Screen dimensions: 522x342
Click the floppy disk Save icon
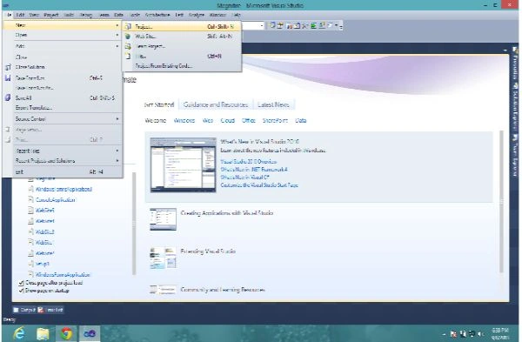[x=8, y=78]
